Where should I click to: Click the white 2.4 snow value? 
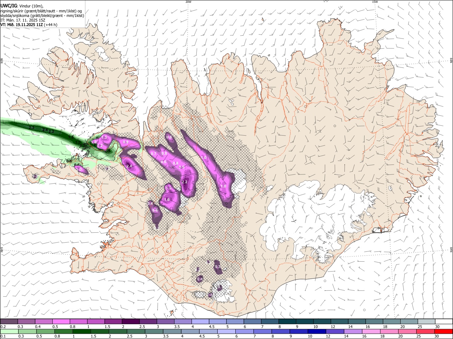129,166
